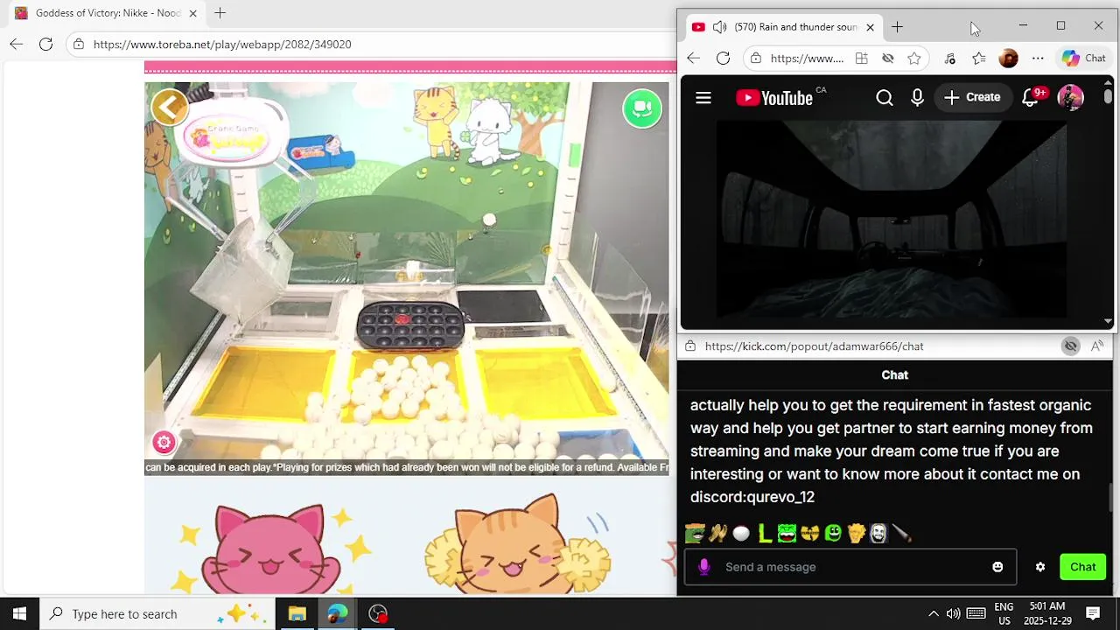Click the YouTube window address bar URL
The image size is (1120, 630).
click(807, 59)
